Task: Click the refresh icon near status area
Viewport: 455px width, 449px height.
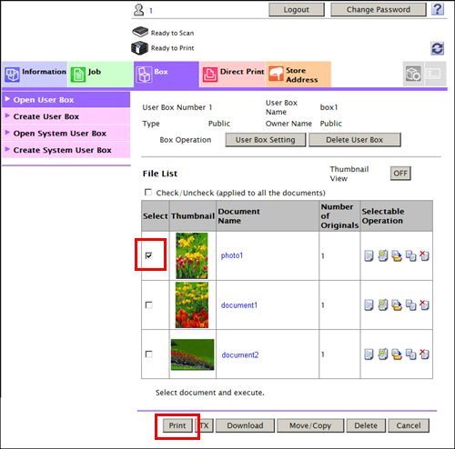Action: pyautogui.click(x=437, y=48)
